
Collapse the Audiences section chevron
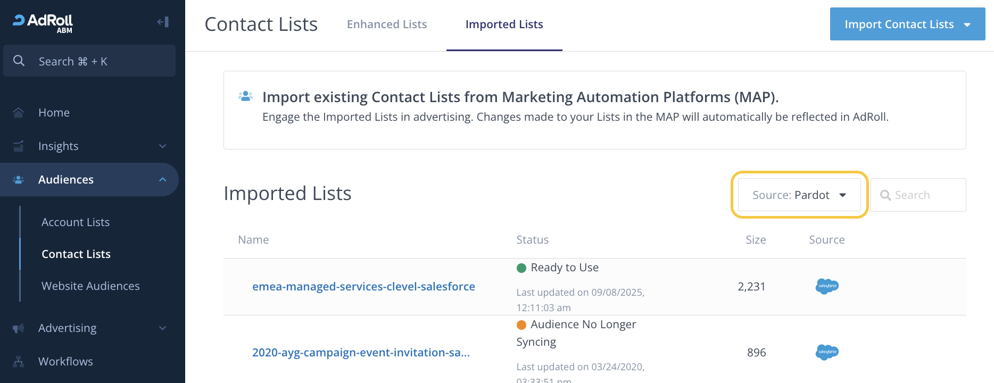pyautogui.click(x=163, y=180)
